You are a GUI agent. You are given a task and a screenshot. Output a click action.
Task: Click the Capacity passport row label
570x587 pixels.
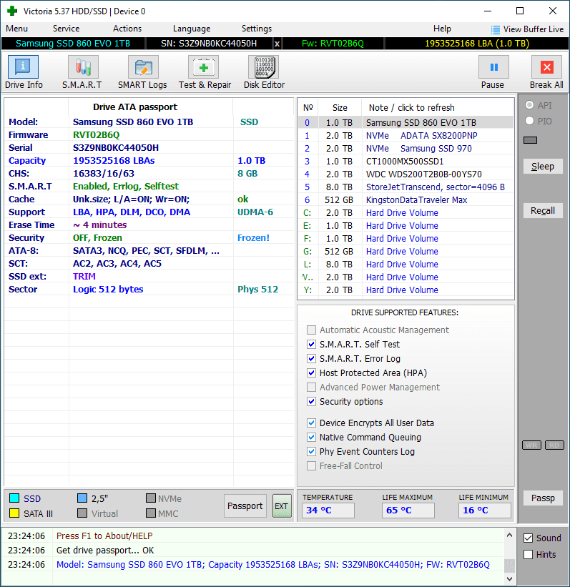27,161
